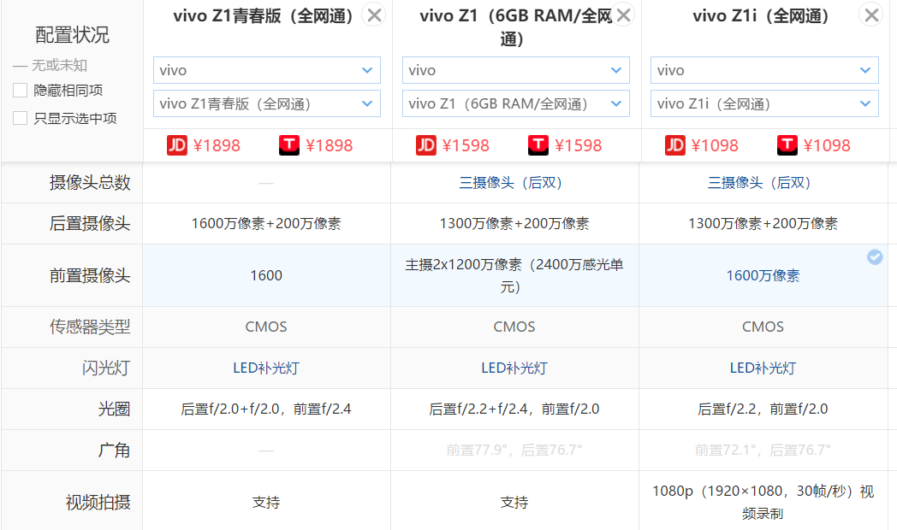Click 1600万像素+200万像素 rear camera cell
Image resolution: width=897 pixels, height=530 pixels.
point(266,223)
